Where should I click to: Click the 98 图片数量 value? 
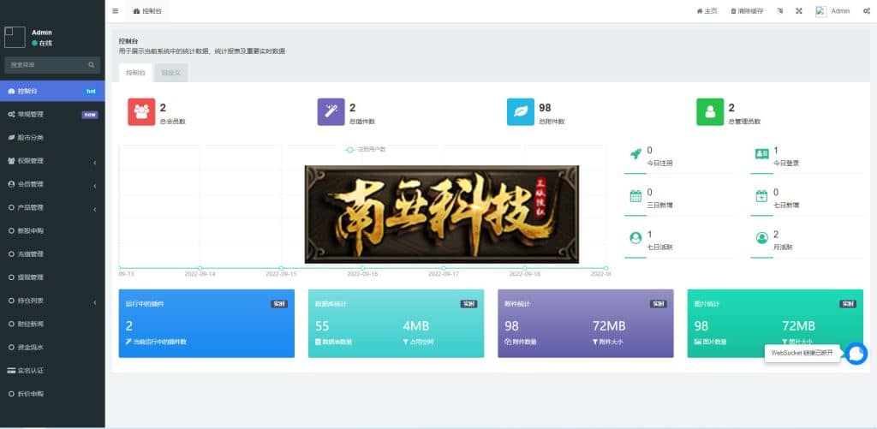click(x=701, y=326)
